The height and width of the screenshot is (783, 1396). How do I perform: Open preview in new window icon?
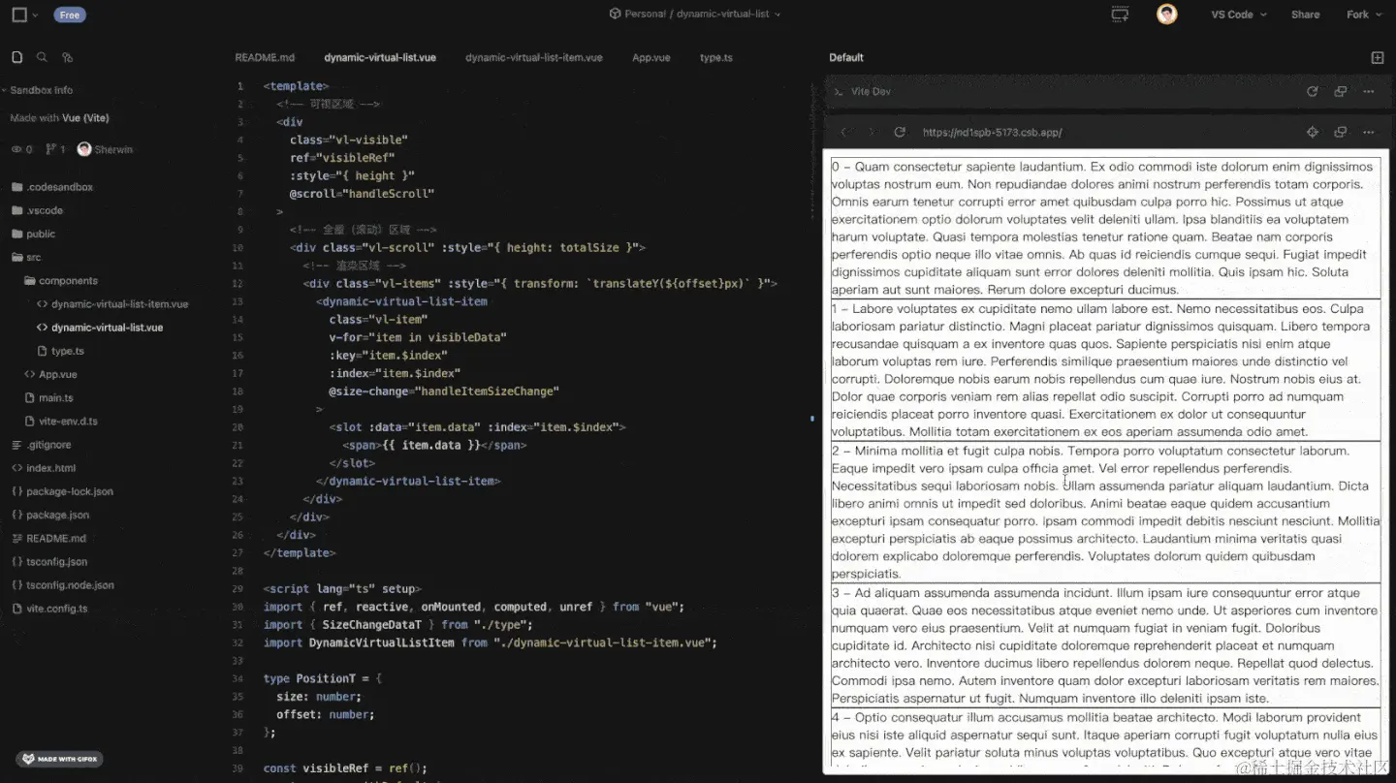tap(1341, 132)
